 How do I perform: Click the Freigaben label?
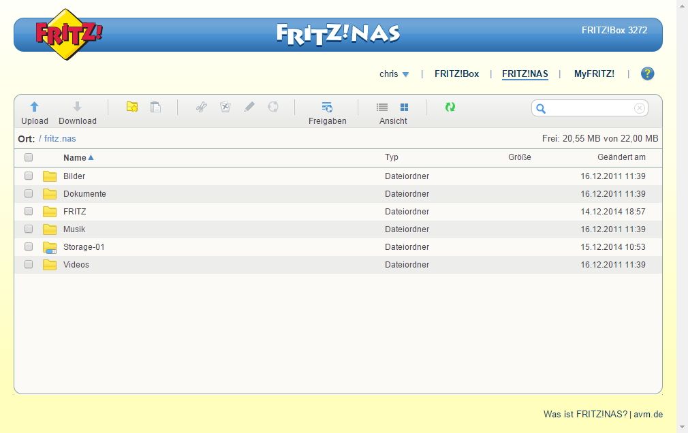click(x=328, y=121)
